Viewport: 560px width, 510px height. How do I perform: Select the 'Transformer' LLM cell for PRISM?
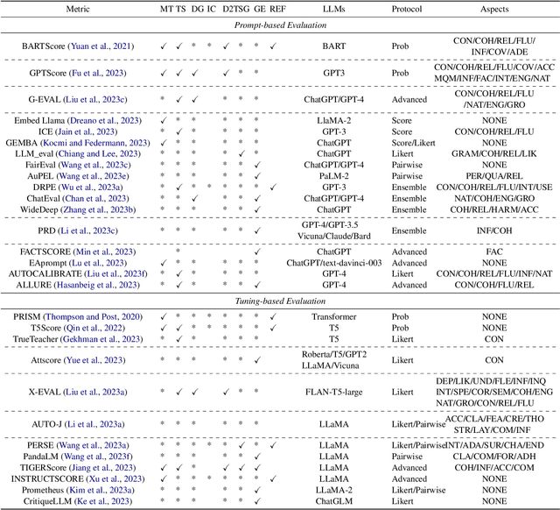point(334,317)
